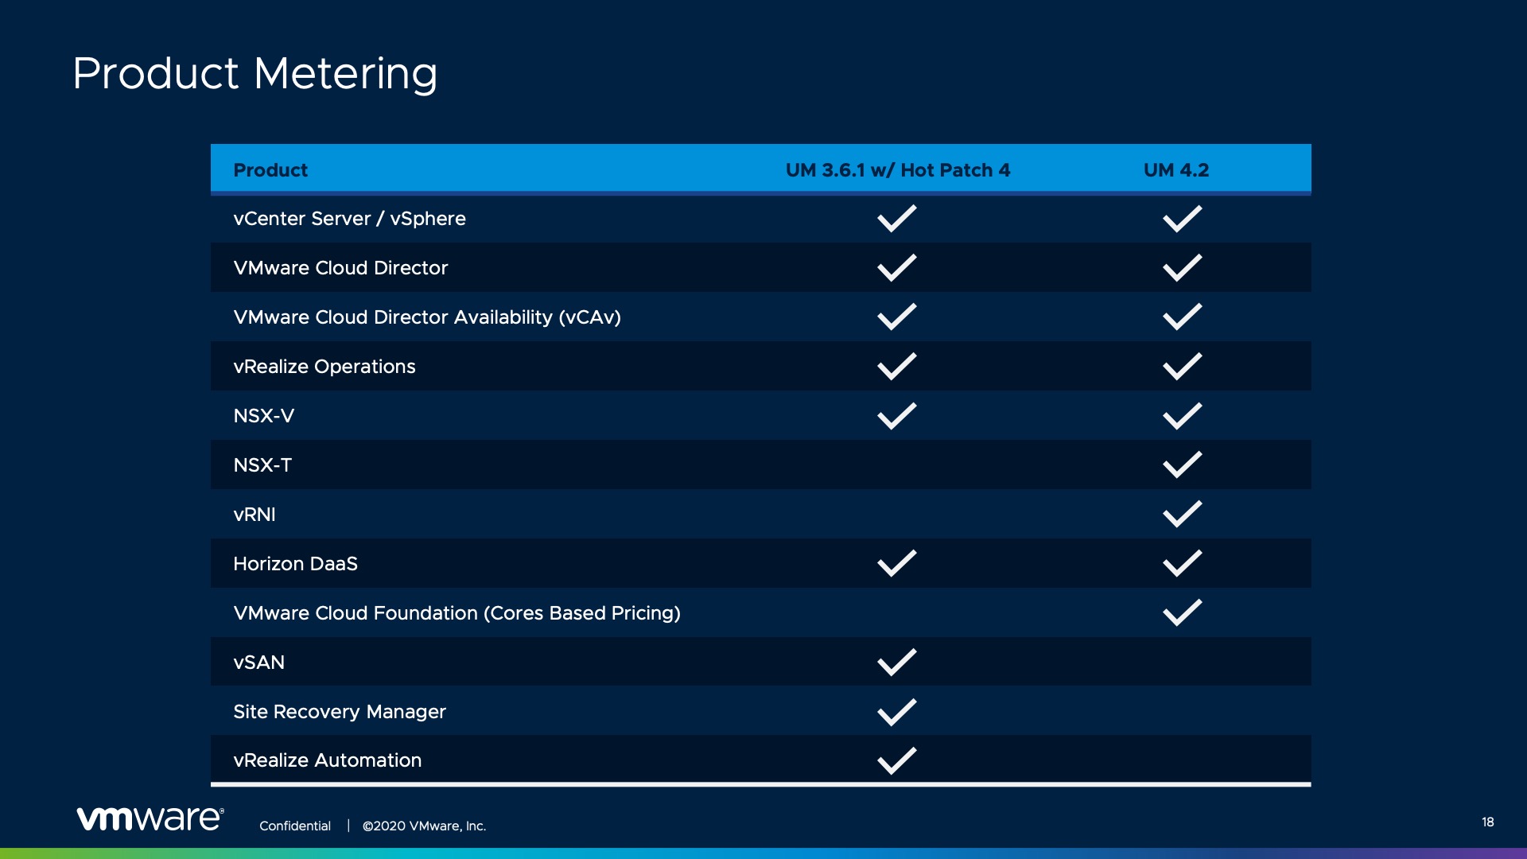The image size is (1527, 859).
Task: Click NSX-T checkmark under UM 4.2
Action: (1182, 465)
